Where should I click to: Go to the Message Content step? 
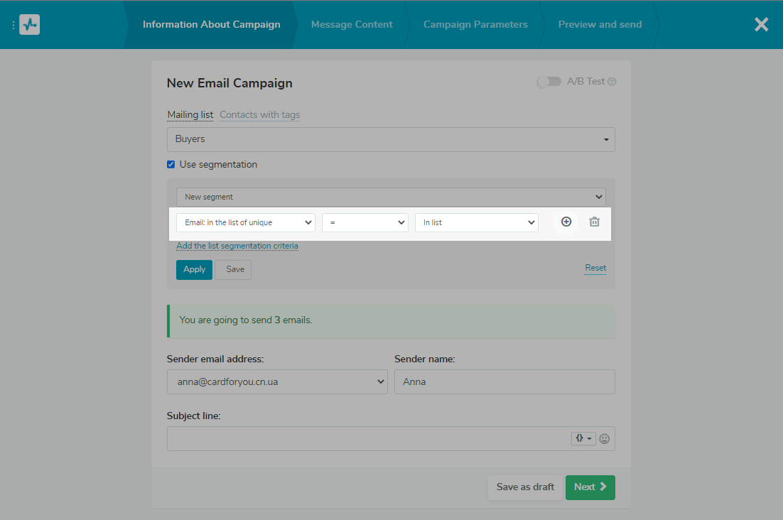tap(352, 24)
